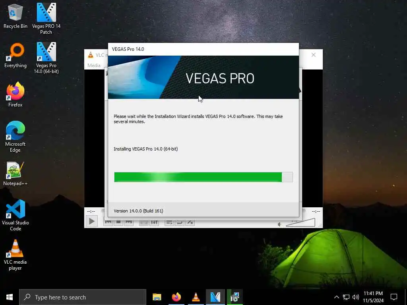The height and width of the screenshot is (305, 407).
Task: Select the Firefox desktop shortcut
Action: [x=16, y=95]
